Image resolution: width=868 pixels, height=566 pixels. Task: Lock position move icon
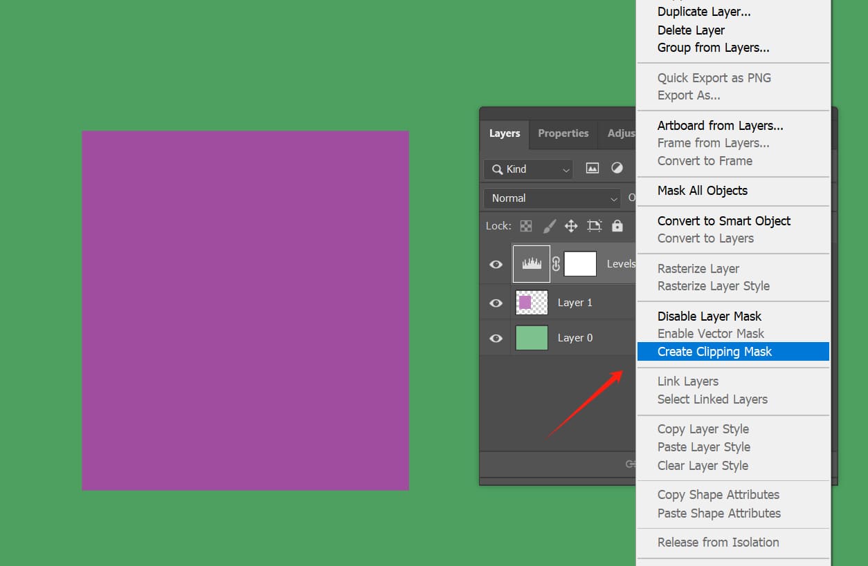click(571, 226)
